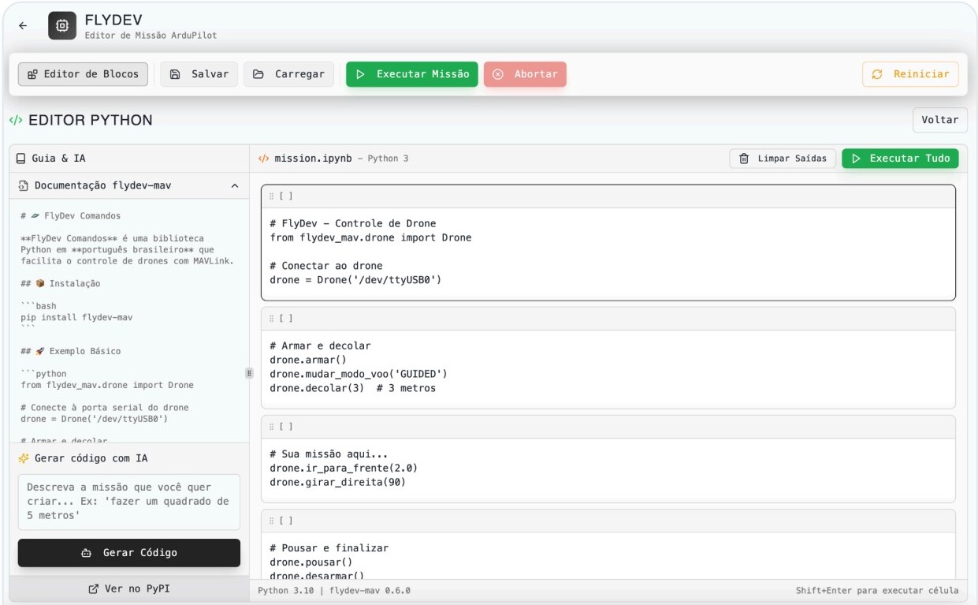Image resolution: width=978 pixels, height=605 pixels.
Task: Click the back arrow beside FLYDEV logo
Action: [x=23, y=25]
